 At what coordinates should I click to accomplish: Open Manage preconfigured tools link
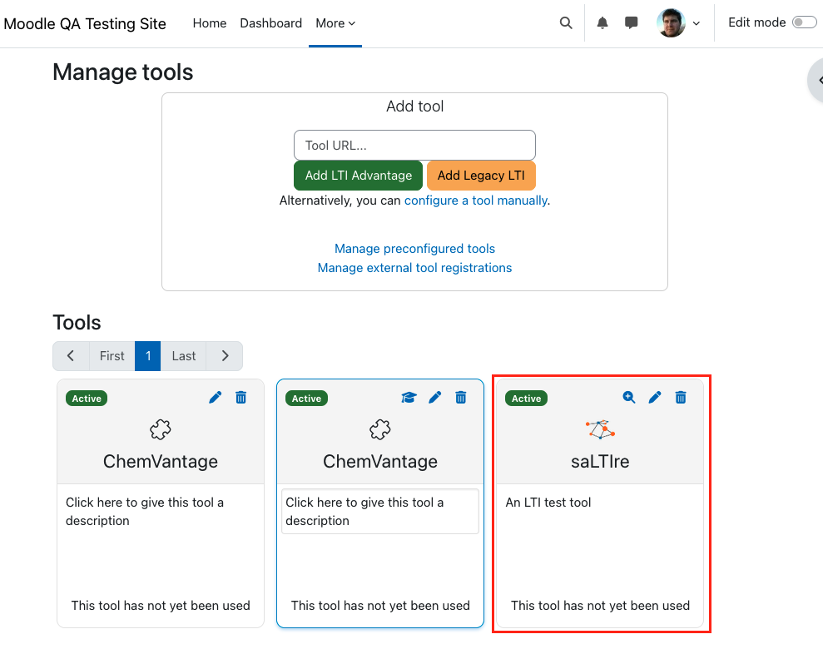[x=414, y=249]
